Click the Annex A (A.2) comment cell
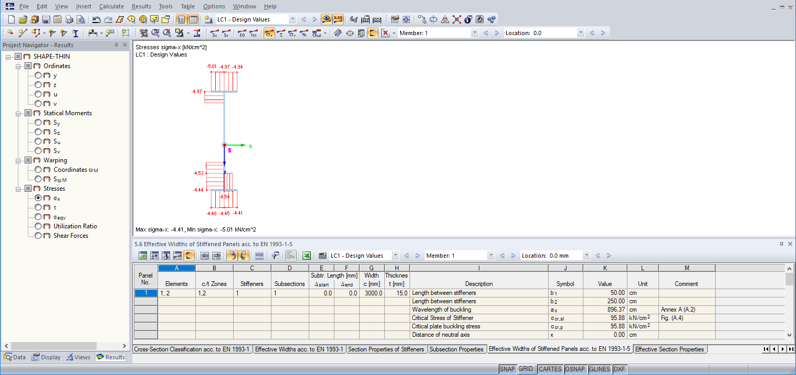 pos(687,310)
